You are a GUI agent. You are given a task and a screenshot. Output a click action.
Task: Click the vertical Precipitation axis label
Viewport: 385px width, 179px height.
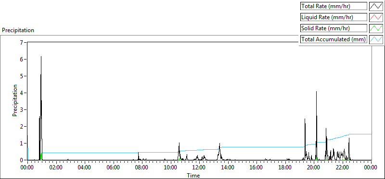(15, 101)
